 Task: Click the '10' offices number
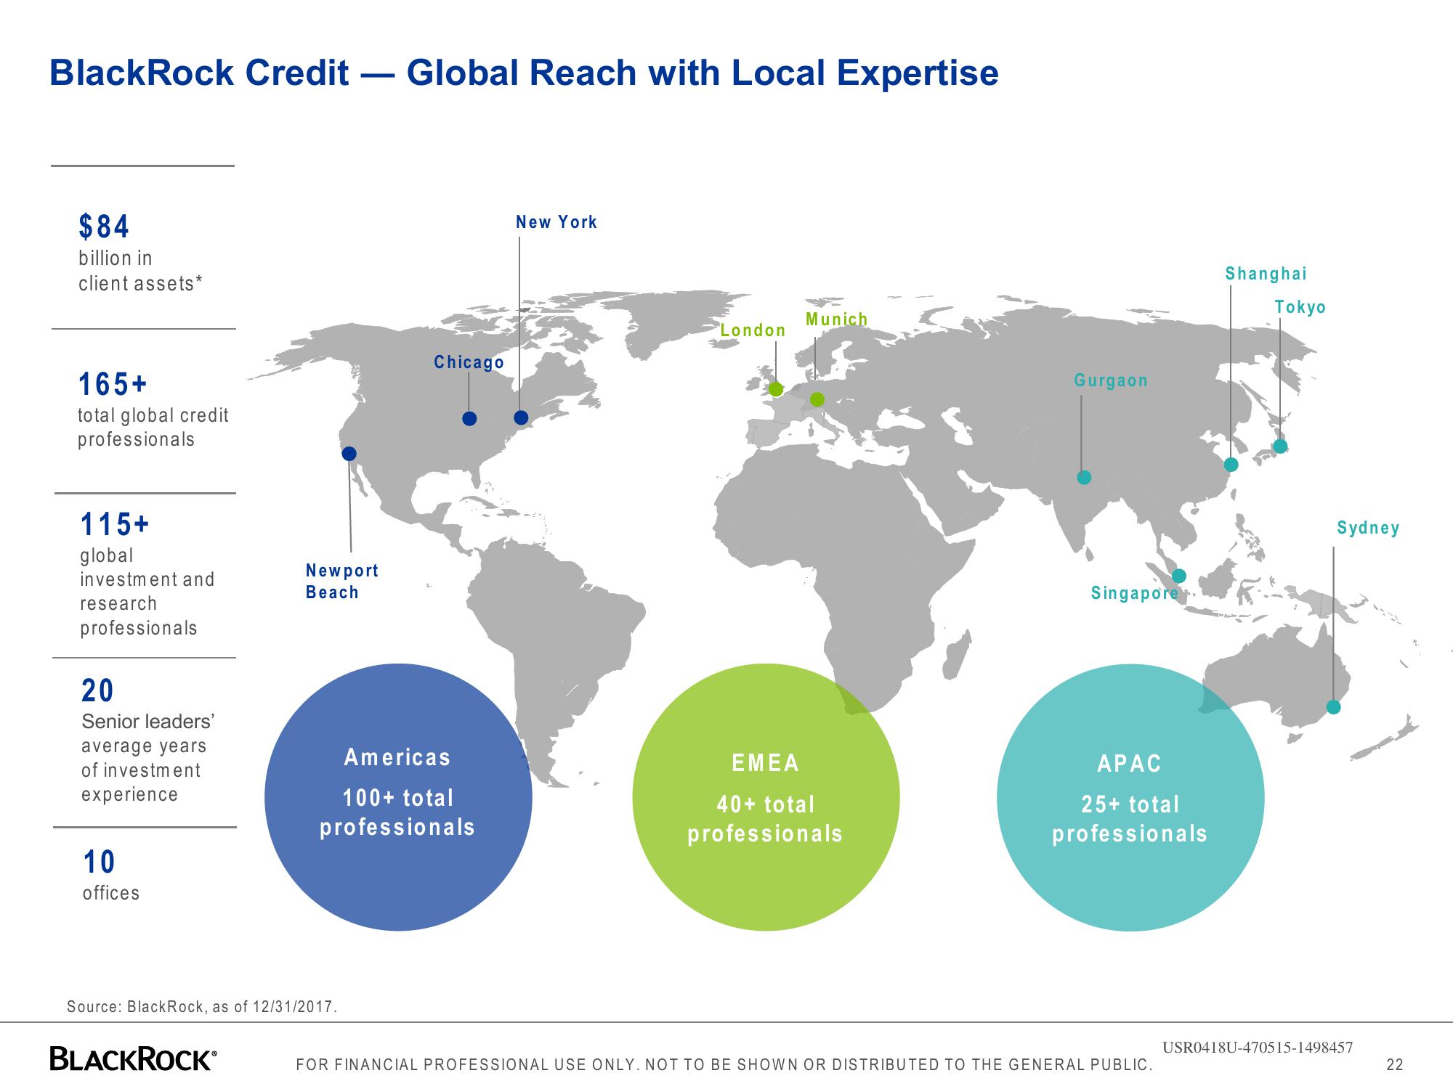tap(100, 862)
